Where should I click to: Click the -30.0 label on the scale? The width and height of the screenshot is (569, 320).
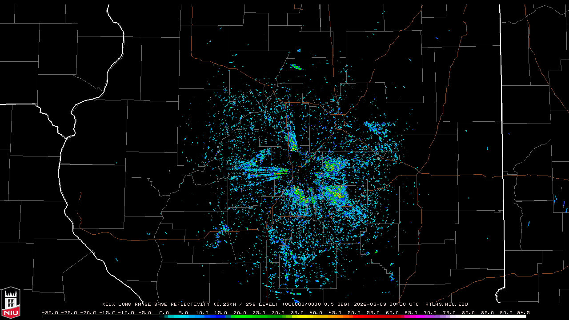pyautogui.click(x=49, y=312)
